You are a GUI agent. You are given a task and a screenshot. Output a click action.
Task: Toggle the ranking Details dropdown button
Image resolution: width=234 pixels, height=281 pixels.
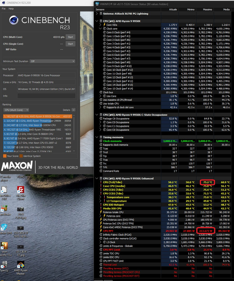tap(74, 110)
